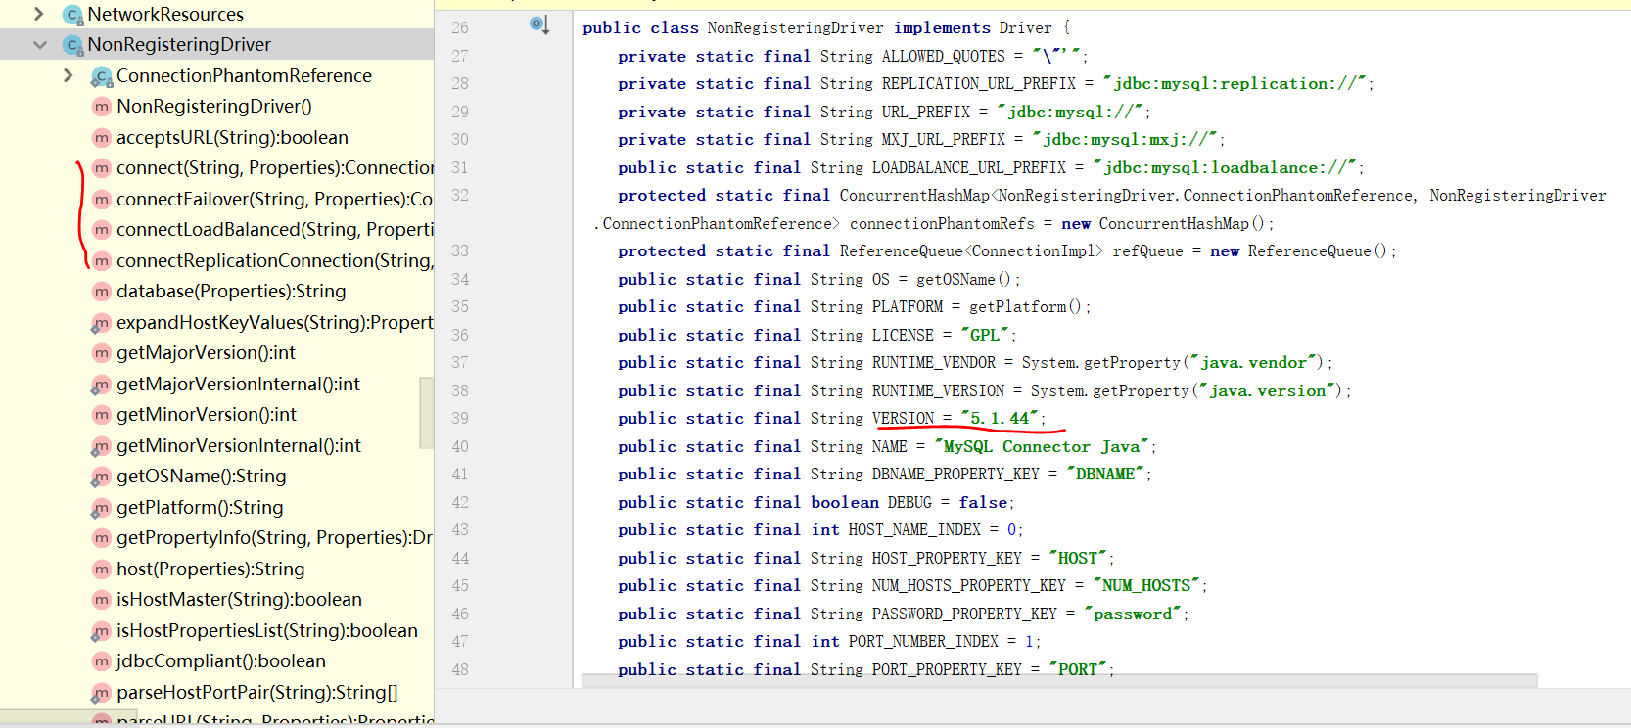The height and width of the screenshot is (728, 1631).
Task: Select ConnectionPhantomReference tree item
Action: (x=244, y=75)
